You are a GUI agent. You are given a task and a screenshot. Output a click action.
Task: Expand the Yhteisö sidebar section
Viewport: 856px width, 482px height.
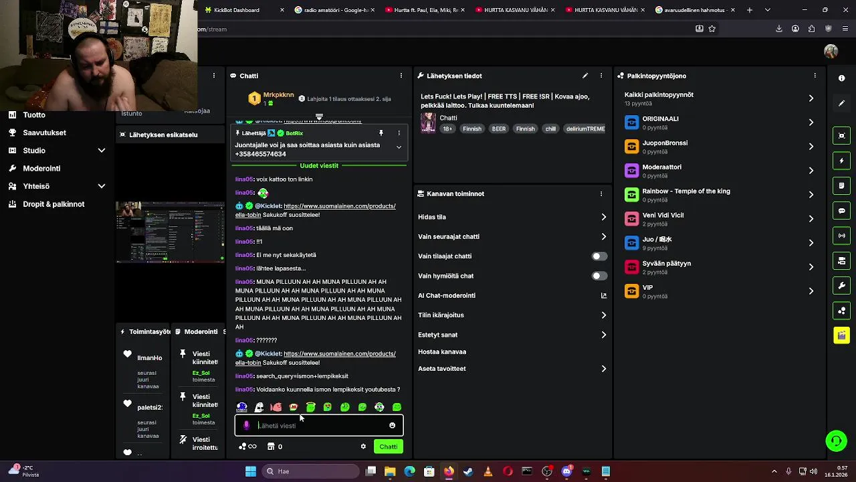[102, 186]
